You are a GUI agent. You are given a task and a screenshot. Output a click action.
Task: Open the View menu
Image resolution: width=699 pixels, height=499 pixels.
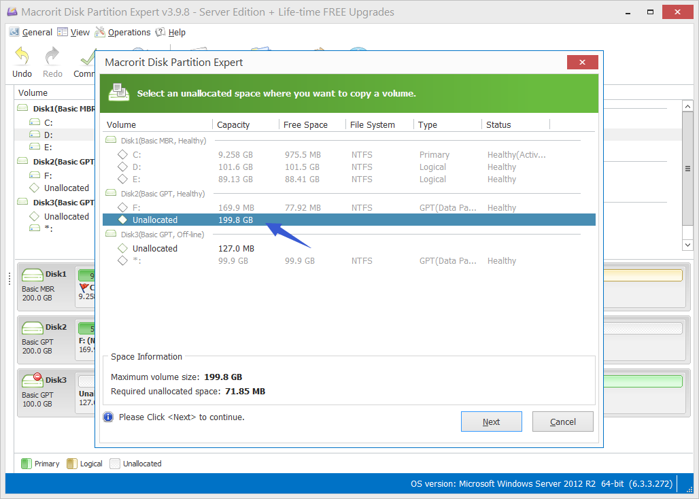pyautogui.click(x=74, y=32)
